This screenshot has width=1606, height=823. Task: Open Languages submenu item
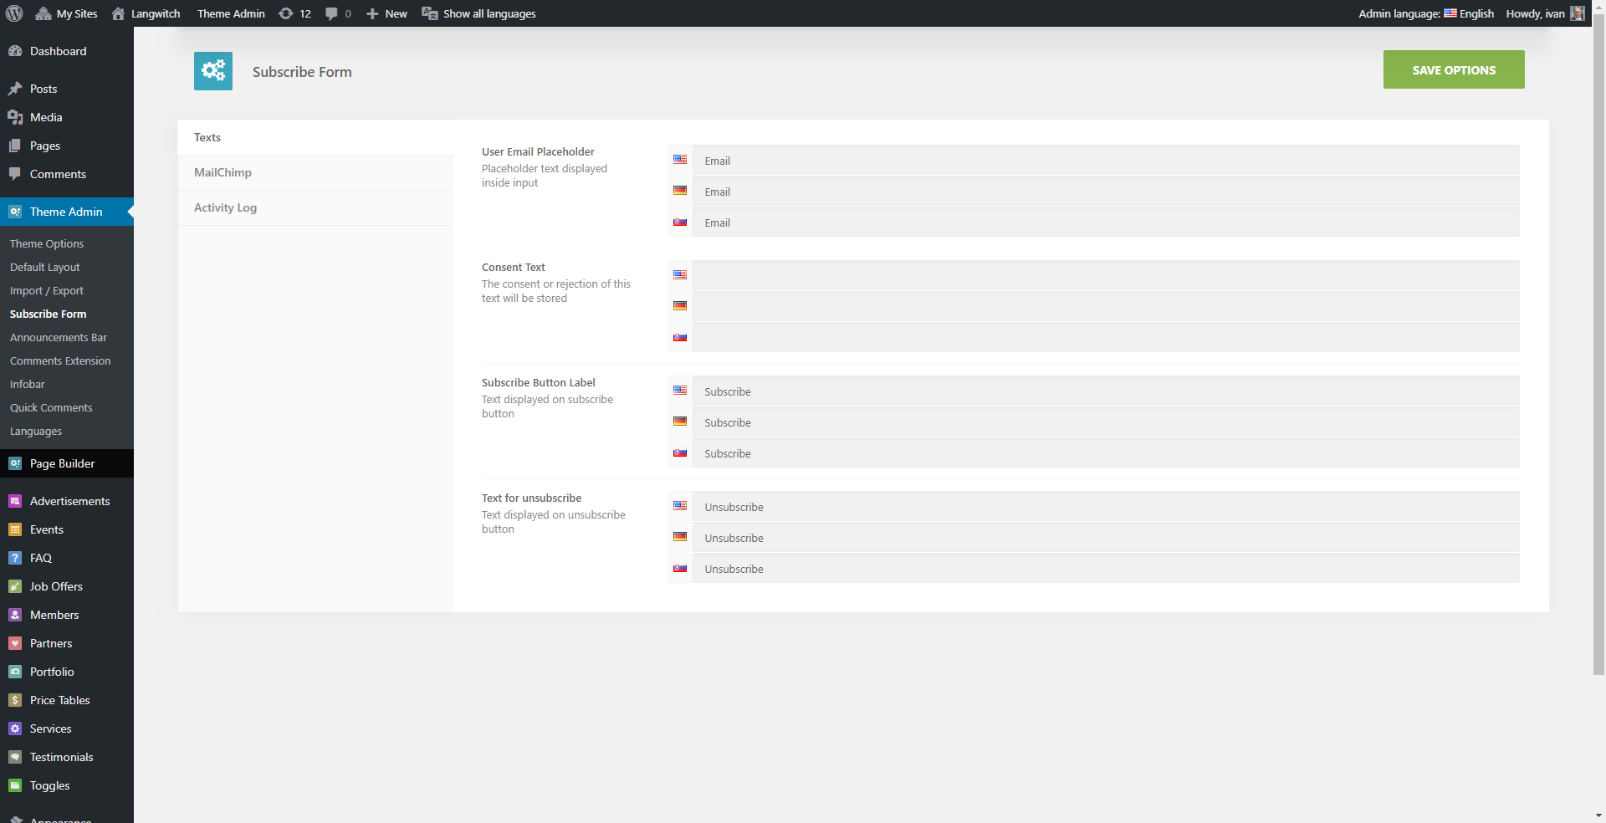(x=36, y=431)
